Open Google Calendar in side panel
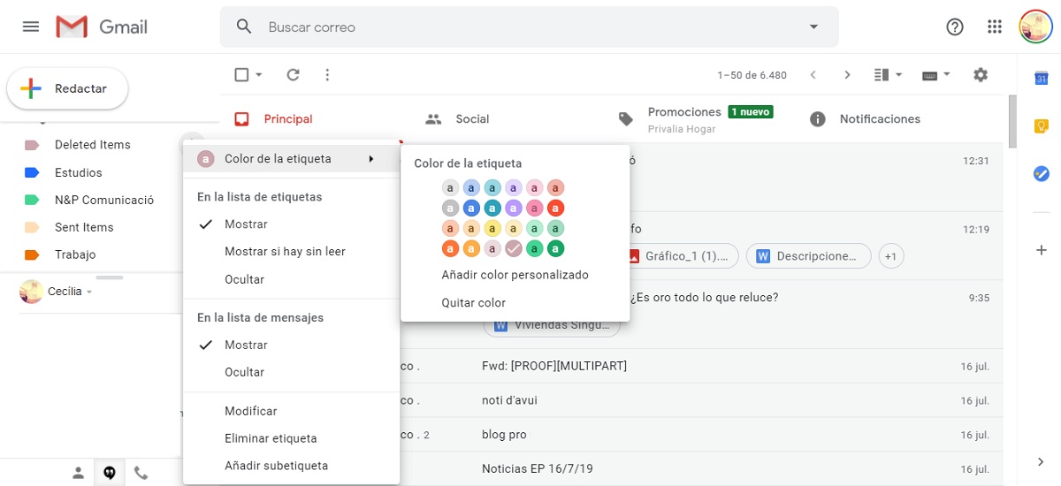The image size is (1061, 486). (1042, 79)
